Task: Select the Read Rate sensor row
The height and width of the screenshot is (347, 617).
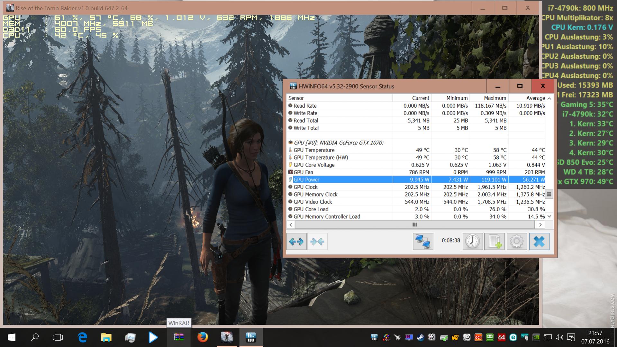Action: click(x=416, y=106)
